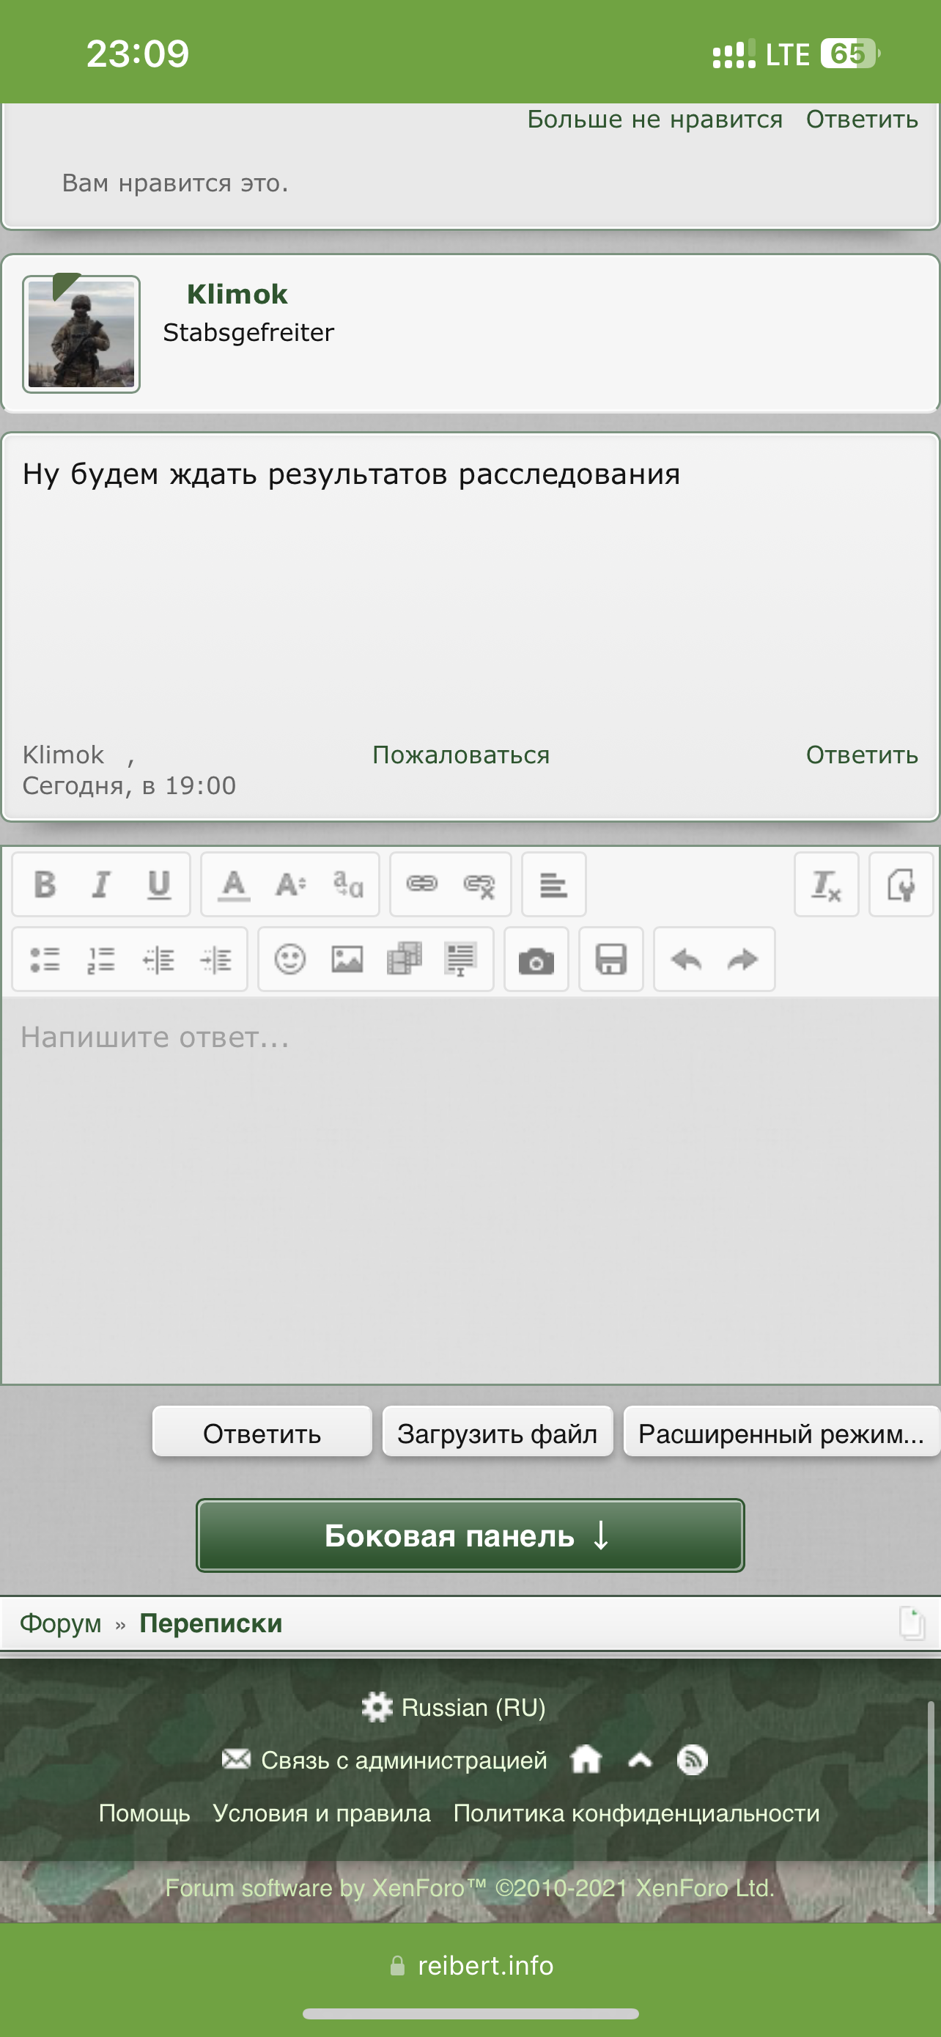
Task: Click the 'Forum software by XenForo' link
Action: point(470,1887)
